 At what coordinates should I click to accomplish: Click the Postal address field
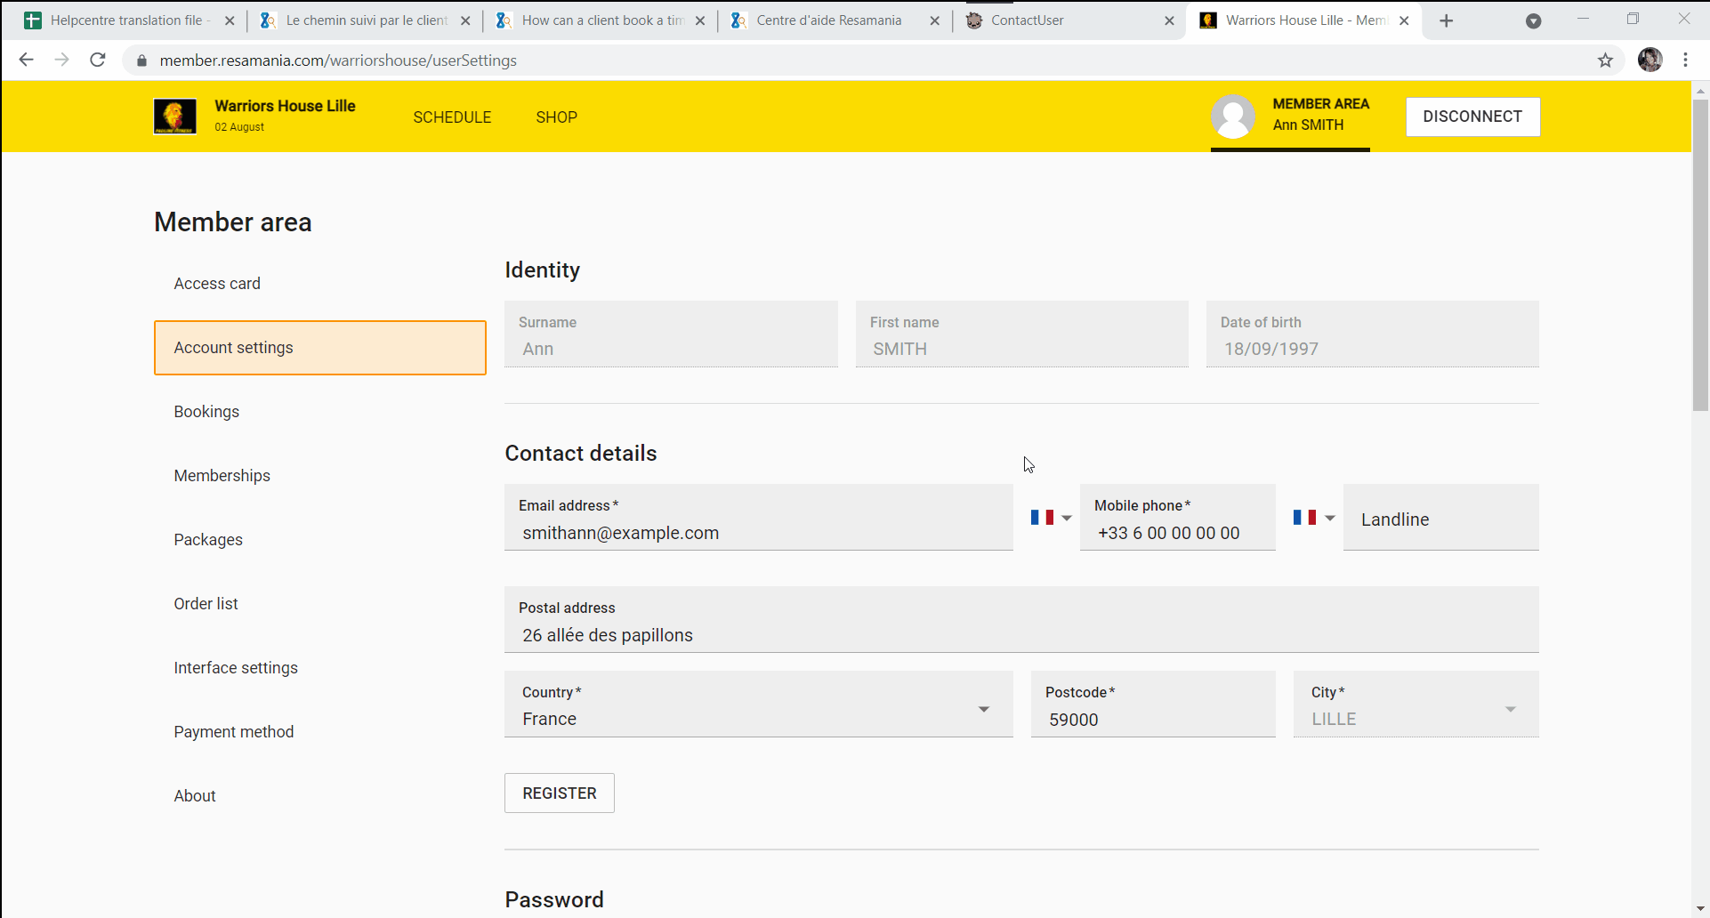pyautogui.click(x=1021, y=619)
